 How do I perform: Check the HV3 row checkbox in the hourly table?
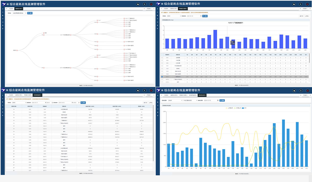[x=162, y=58]
